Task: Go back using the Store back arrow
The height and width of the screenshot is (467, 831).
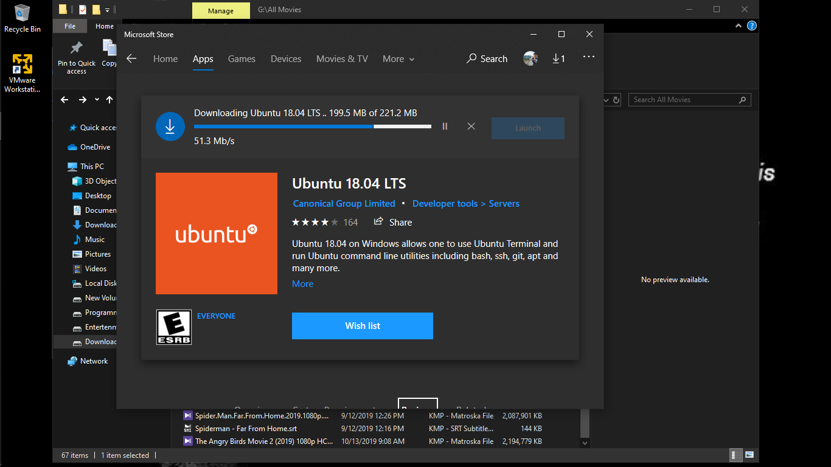Action: [x=131, y=58]
